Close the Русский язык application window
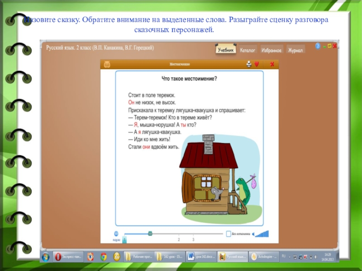Image resolution: width=362 pixels, height=271 pixels. 334,46
